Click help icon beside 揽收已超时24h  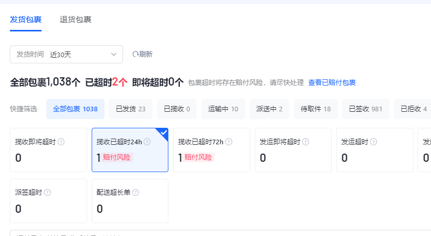tap(147, 142)
